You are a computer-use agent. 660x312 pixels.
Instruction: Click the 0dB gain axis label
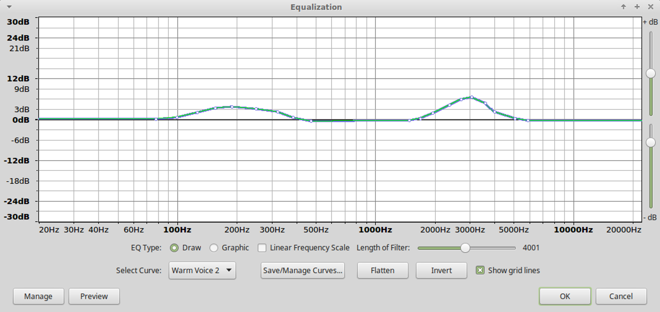(21, 120)
